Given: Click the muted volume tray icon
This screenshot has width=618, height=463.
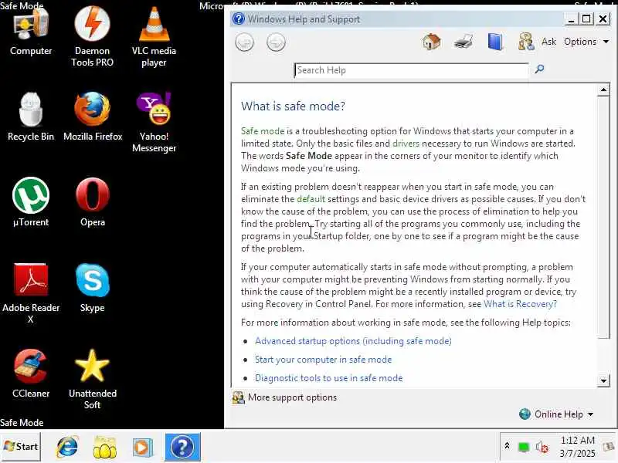Looking at the screenshot, I should pyautogui.click(x=542, y=447).
